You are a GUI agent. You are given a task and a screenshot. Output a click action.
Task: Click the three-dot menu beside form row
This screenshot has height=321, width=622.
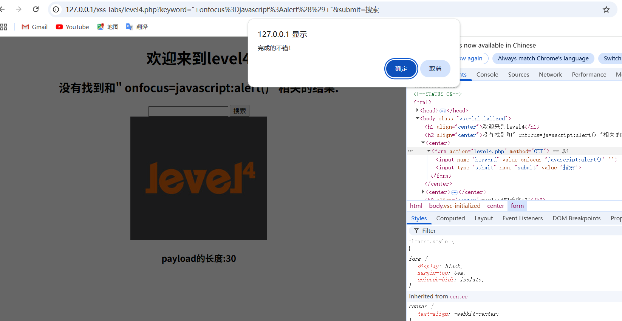coord(410,151)
